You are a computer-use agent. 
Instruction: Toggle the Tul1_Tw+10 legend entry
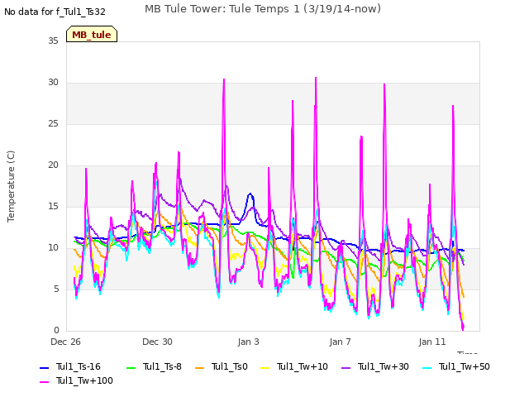[294, 366]
